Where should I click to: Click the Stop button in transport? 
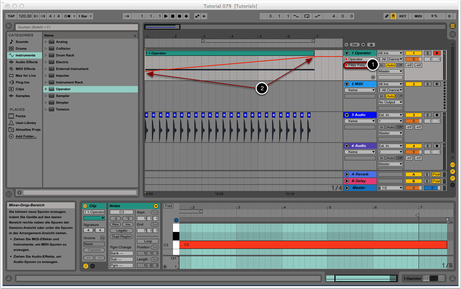173,16
